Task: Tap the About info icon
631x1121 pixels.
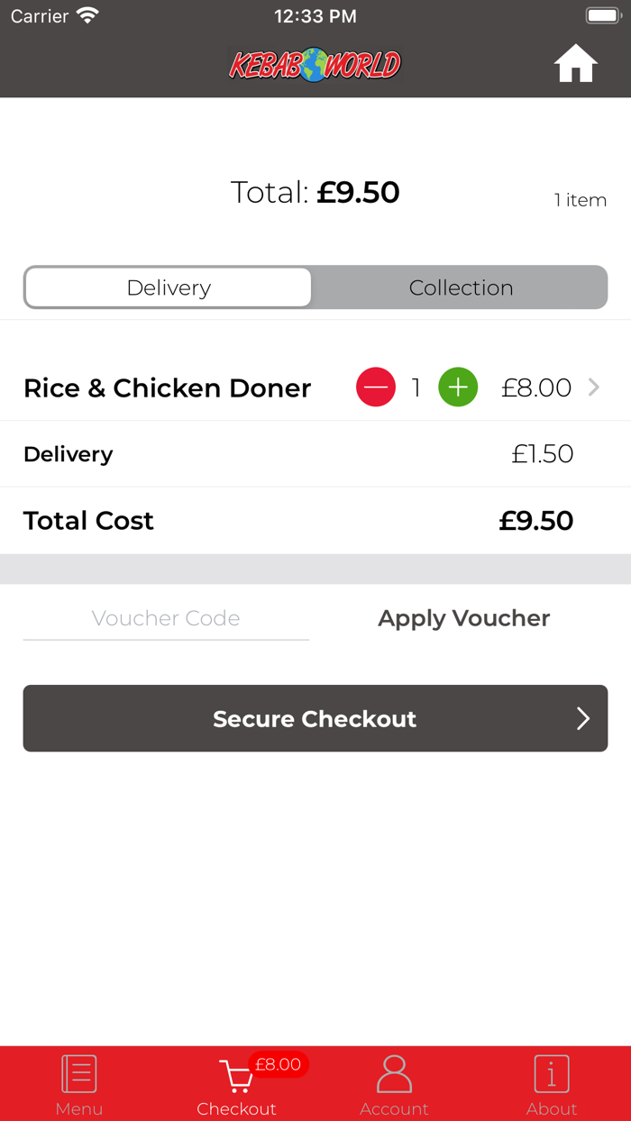Action: [x=552, y=1073]
